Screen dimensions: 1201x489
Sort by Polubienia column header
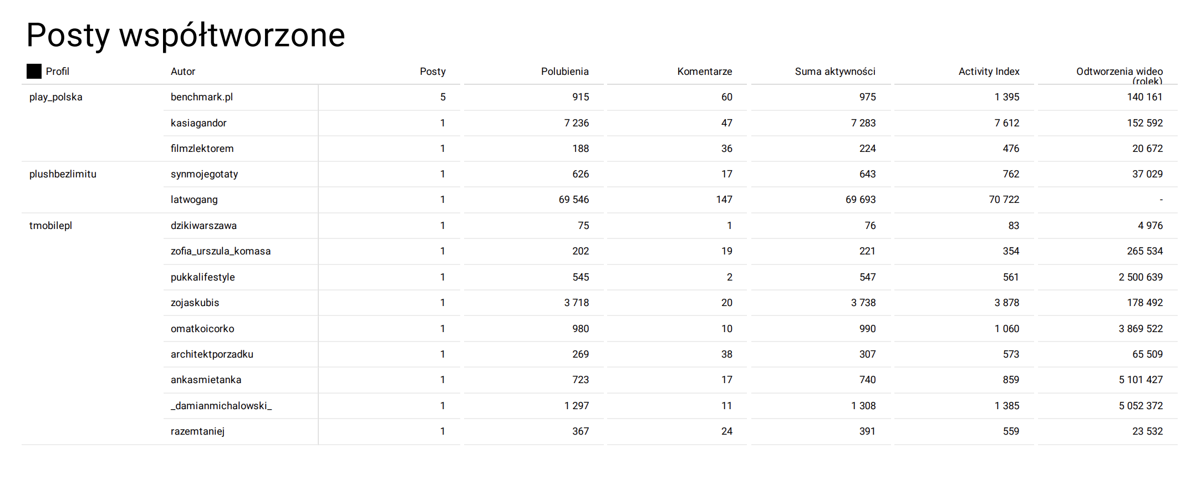tap(564, 72)
